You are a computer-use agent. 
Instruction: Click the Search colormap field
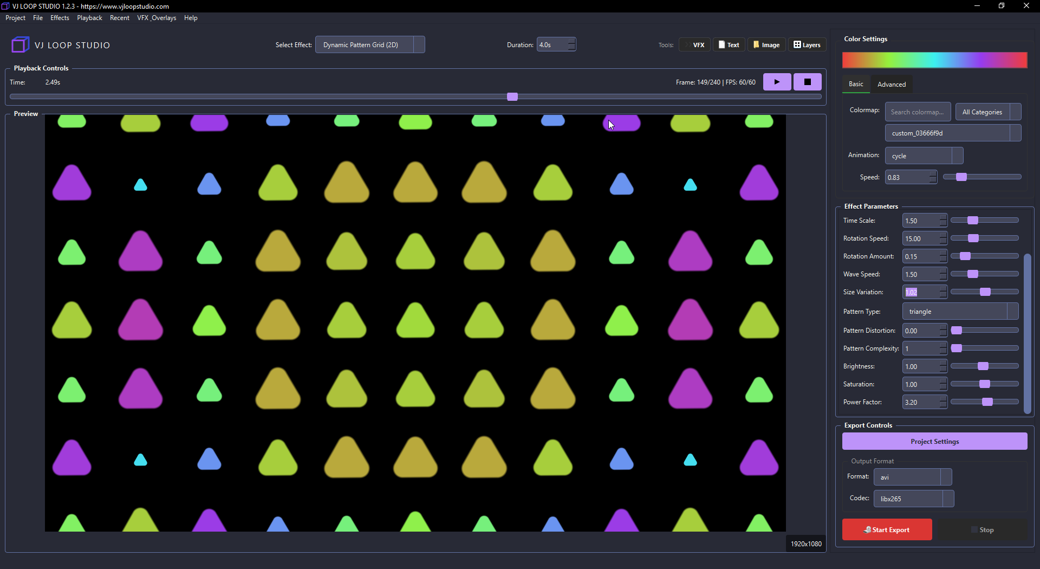click(918, 112)
